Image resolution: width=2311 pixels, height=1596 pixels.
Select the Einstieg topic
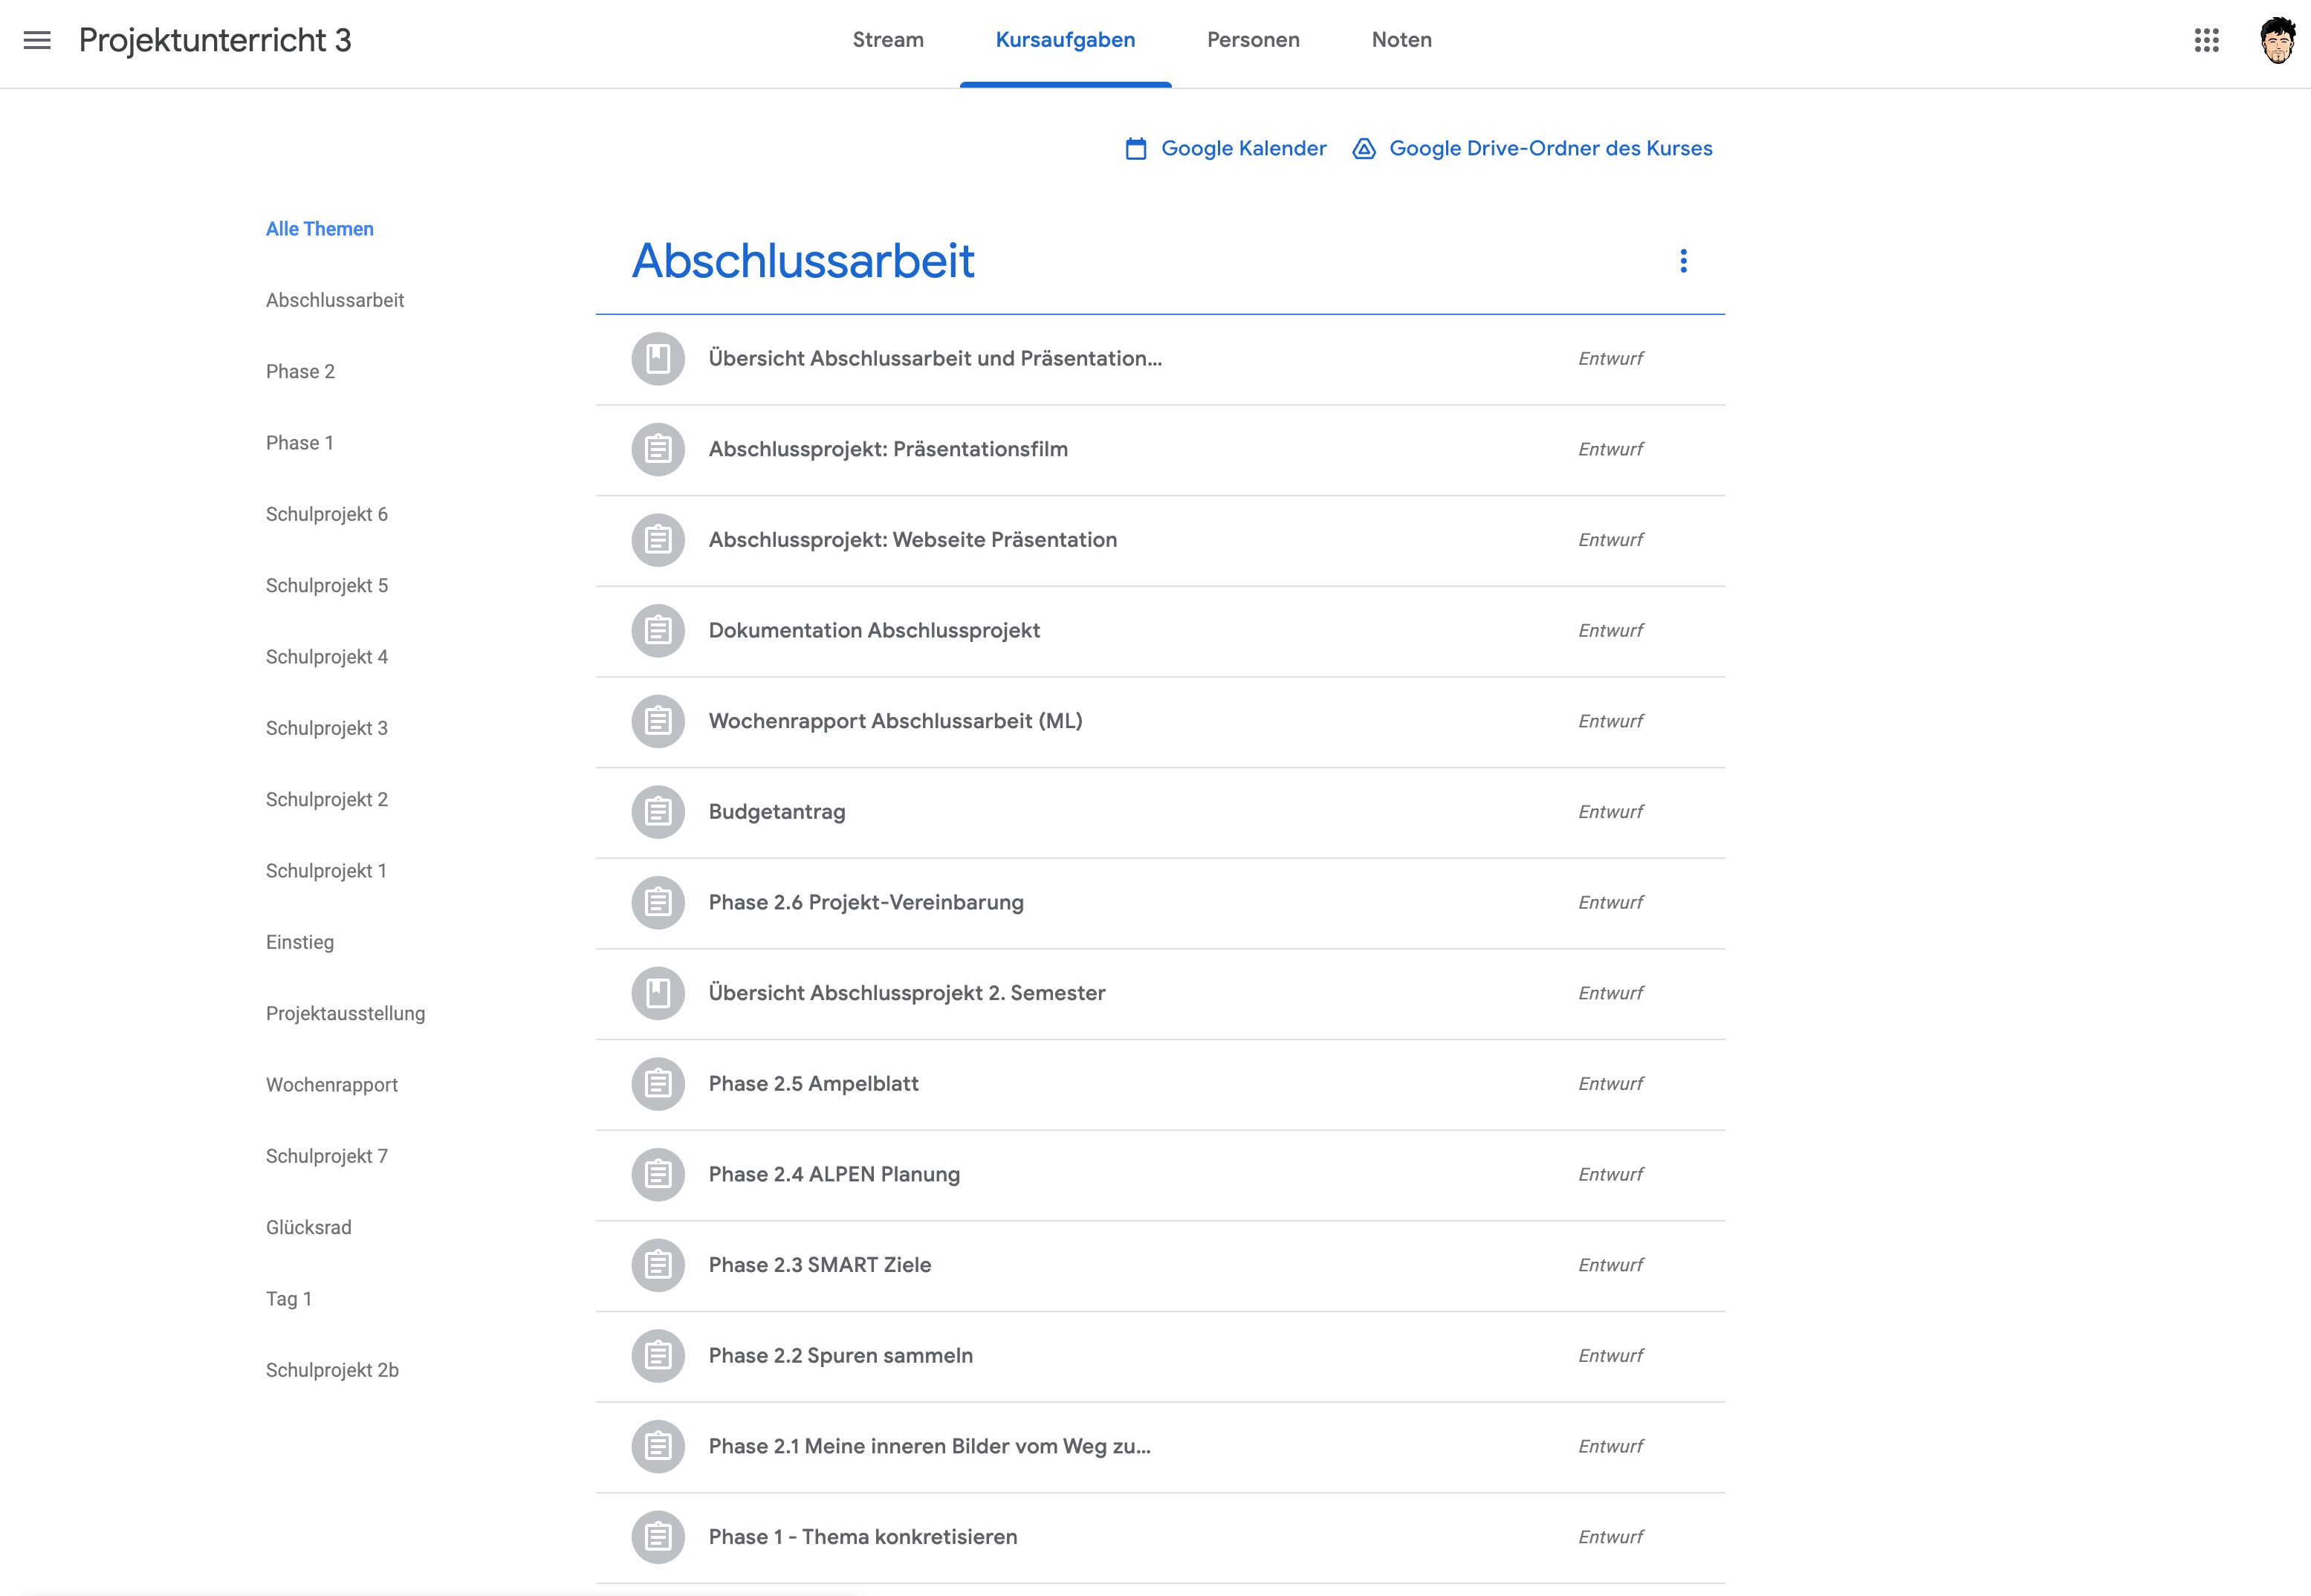300,942
